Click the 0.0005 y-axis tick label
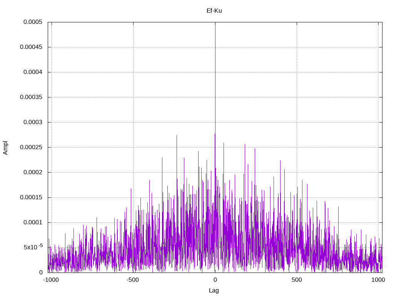394x296 pixels. [x=33, y=22]
